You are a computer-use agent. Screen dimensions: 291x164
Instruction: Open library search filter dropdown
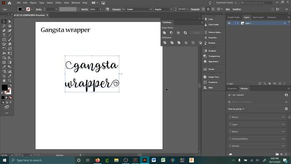coord(286,102)
